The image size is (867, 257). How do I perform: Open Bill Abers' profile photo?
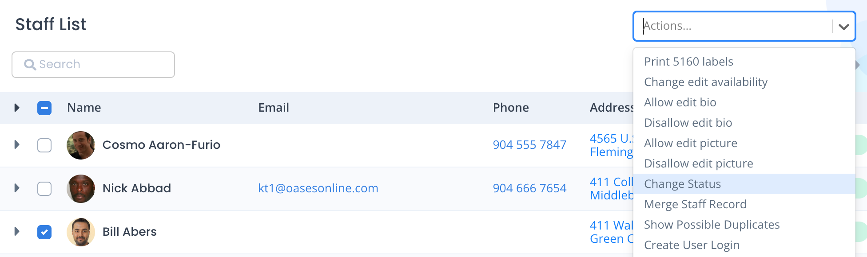[x=81, y=232]
